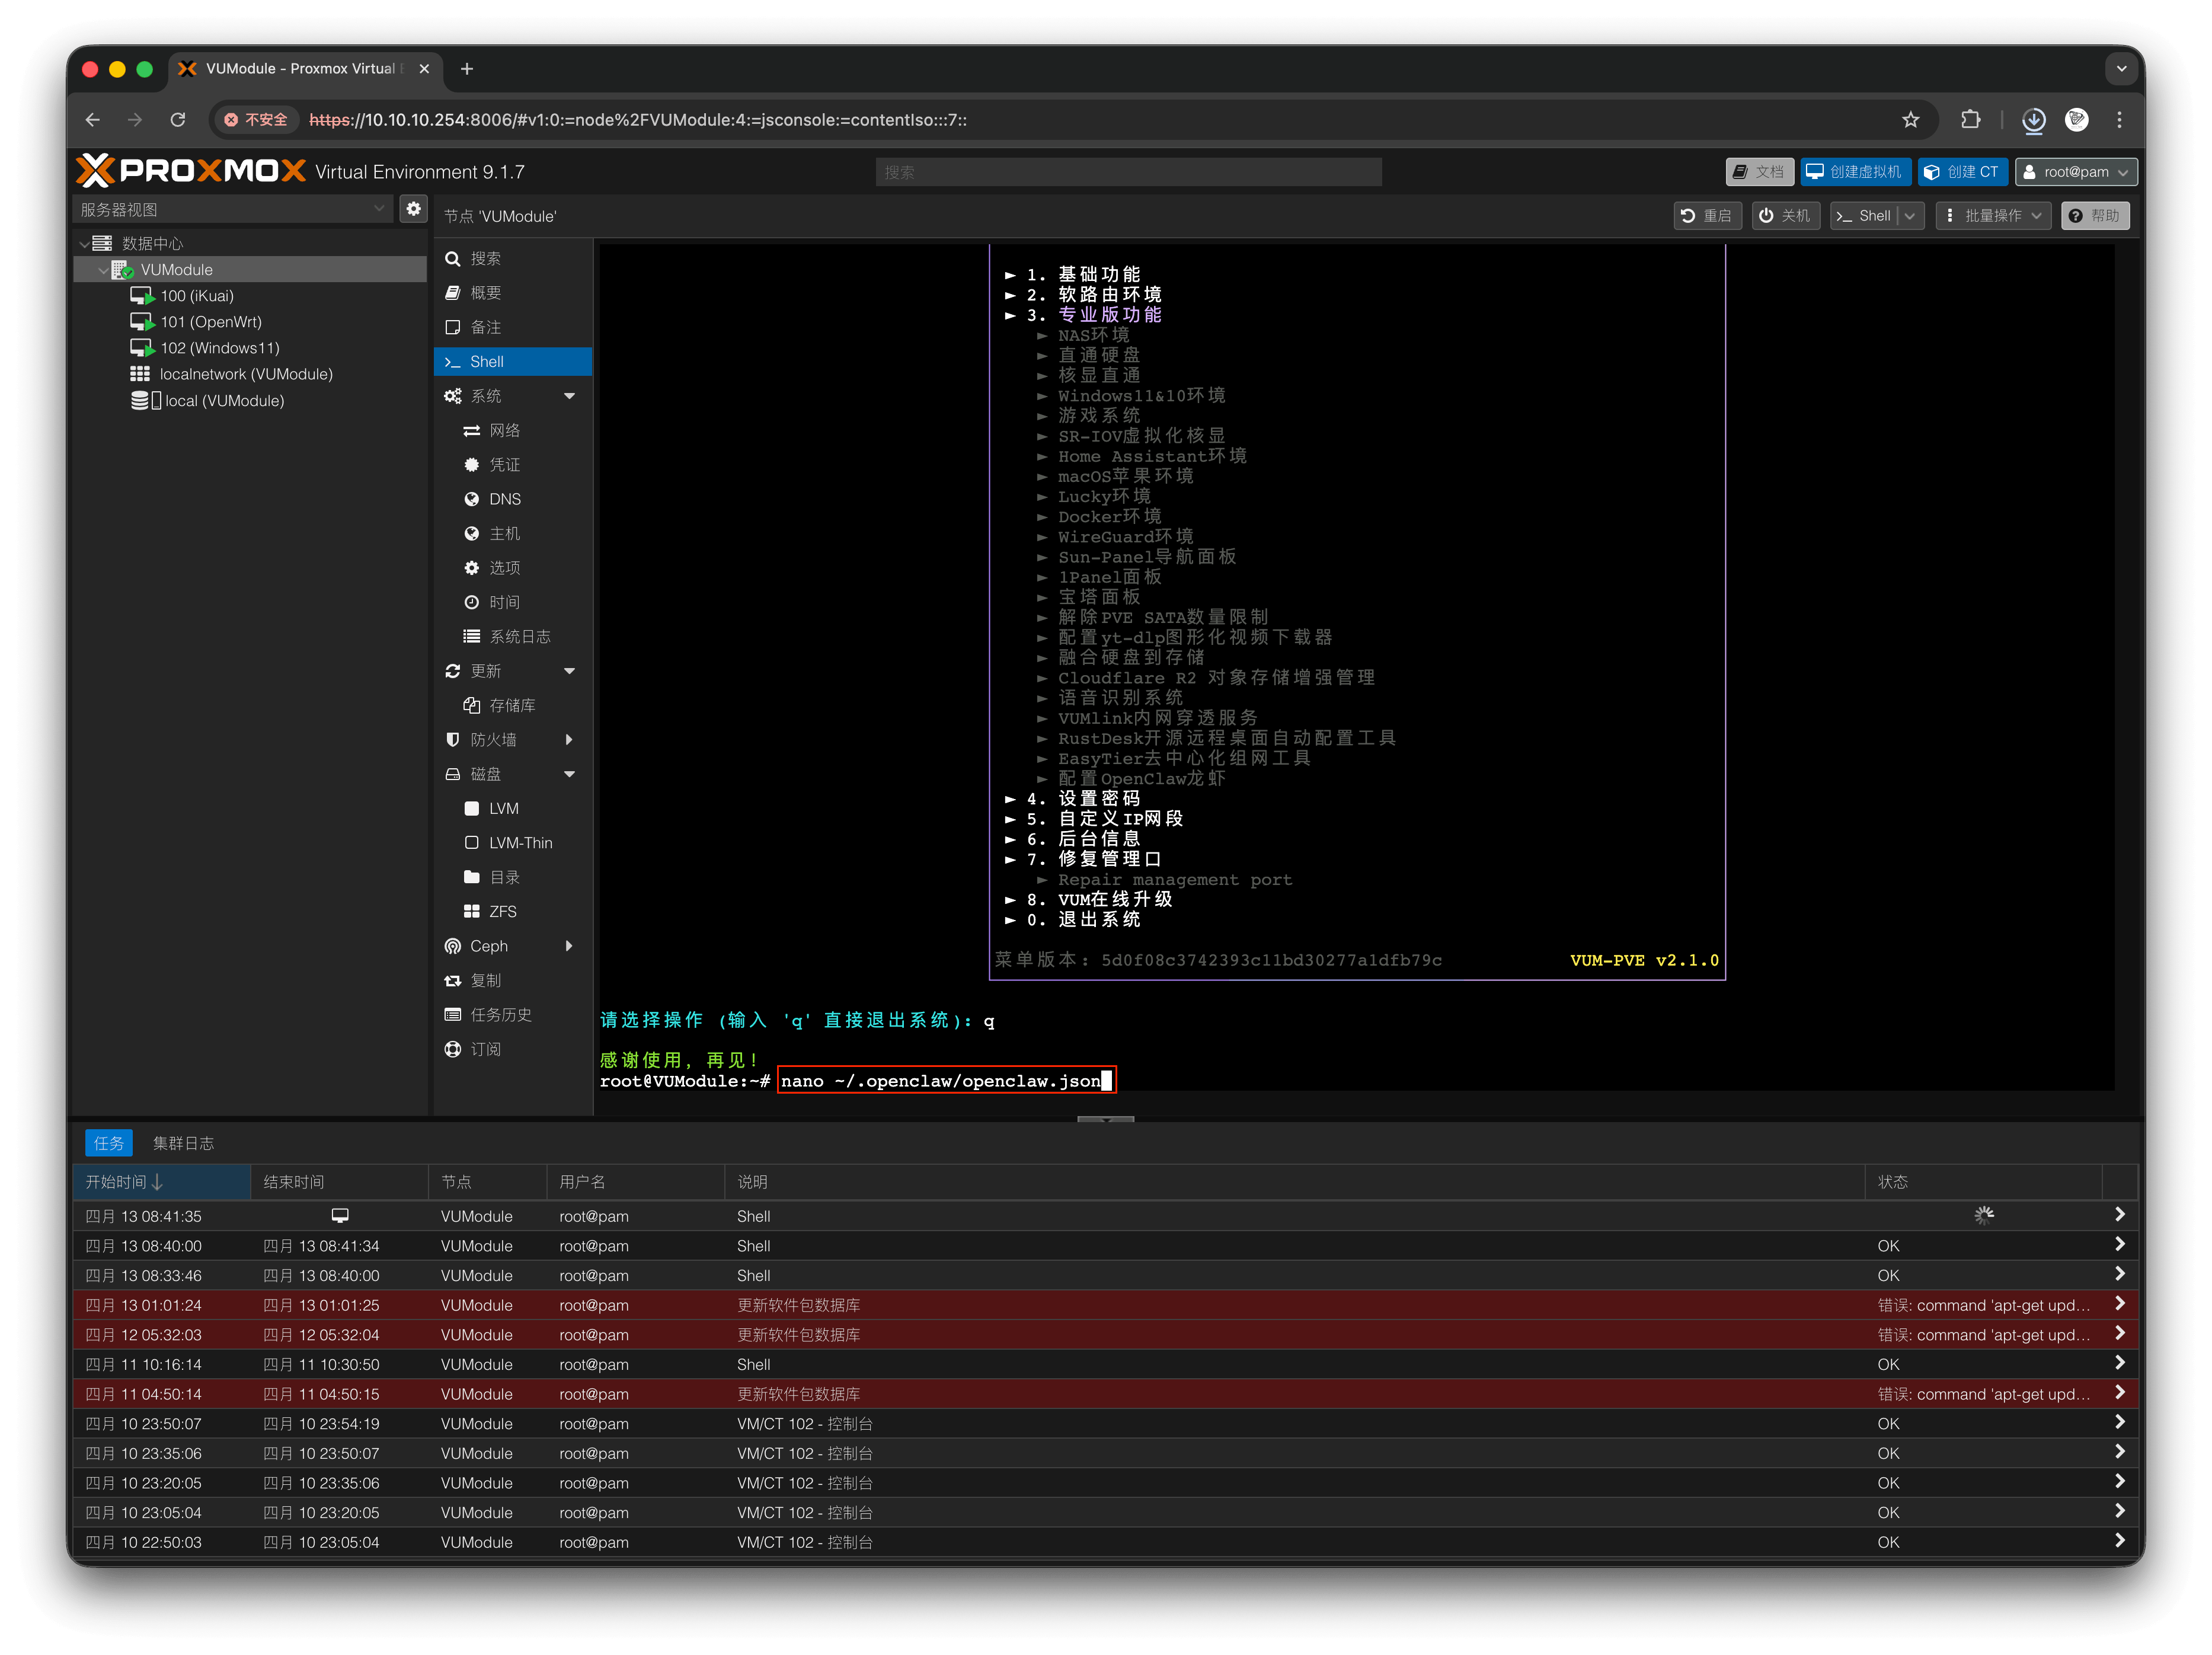2212x1655 pixels.
Task: Open the Chrome extensions puzzle icon
Action: 1970,120
